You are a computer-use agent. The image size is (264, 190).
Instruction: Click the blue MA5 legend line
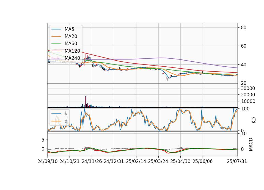click(x=56, y=29)
